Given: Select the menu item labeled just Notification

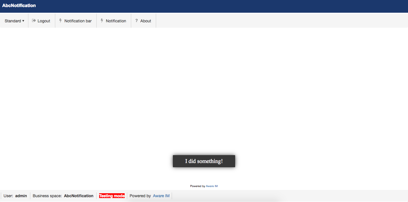Looking at the screenshot, I should 113,21.
